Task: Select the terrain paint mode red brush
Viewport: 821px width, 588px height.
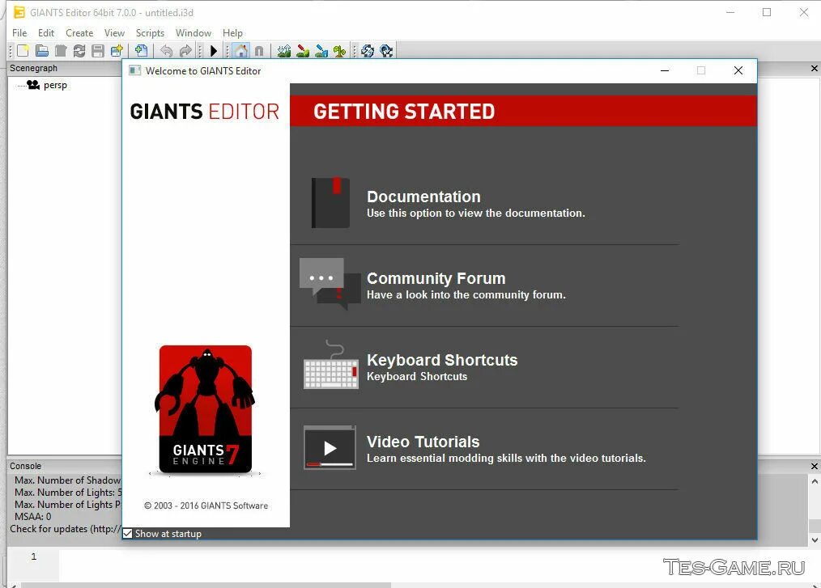Action: (303, 51)
